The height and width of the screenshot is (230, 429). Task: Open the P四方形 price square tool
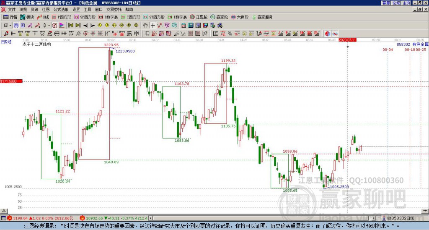click(62, 17)
